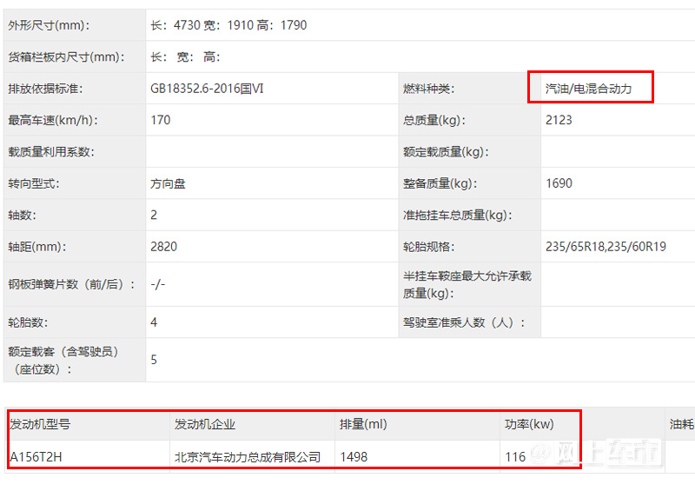
Task: Select the 发动机企业 column header
Action: [205, 424]
